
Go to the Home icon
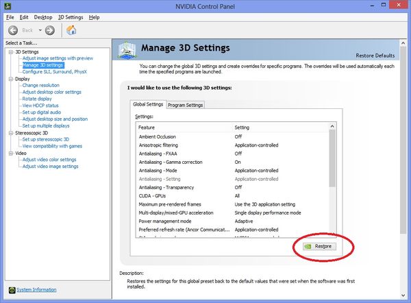coord(71,30)
